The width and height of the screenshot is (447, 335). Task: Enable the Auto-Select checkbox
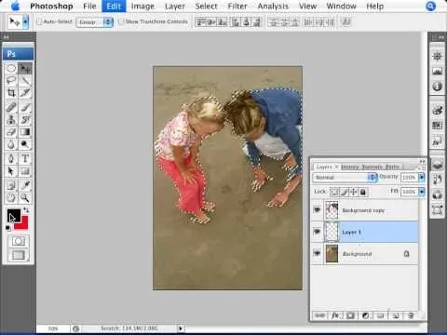39,21
